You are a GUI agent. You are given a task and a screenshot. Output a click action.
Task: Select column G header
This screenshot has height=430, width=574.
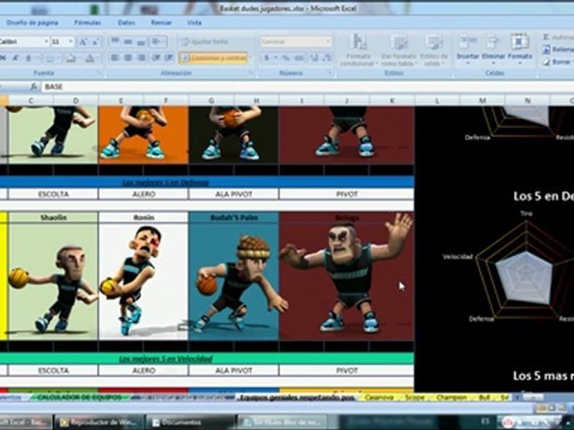point(211,100)
